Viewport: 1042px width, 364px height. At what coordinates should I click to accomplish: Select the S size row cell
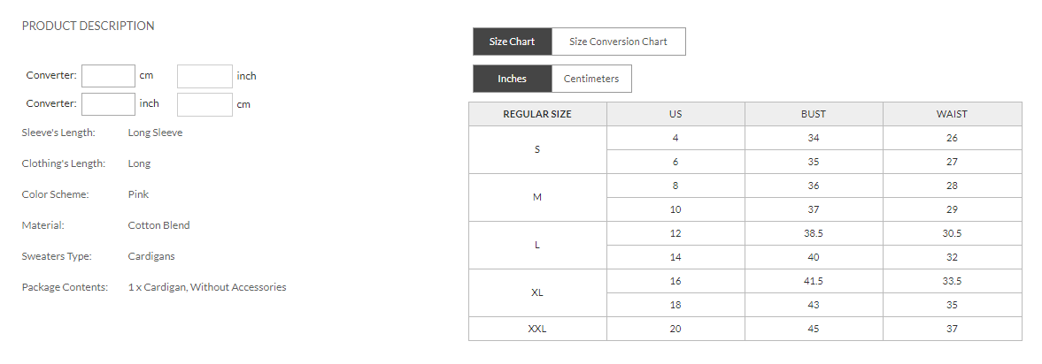pyautogui.click(x=537, y=150)
